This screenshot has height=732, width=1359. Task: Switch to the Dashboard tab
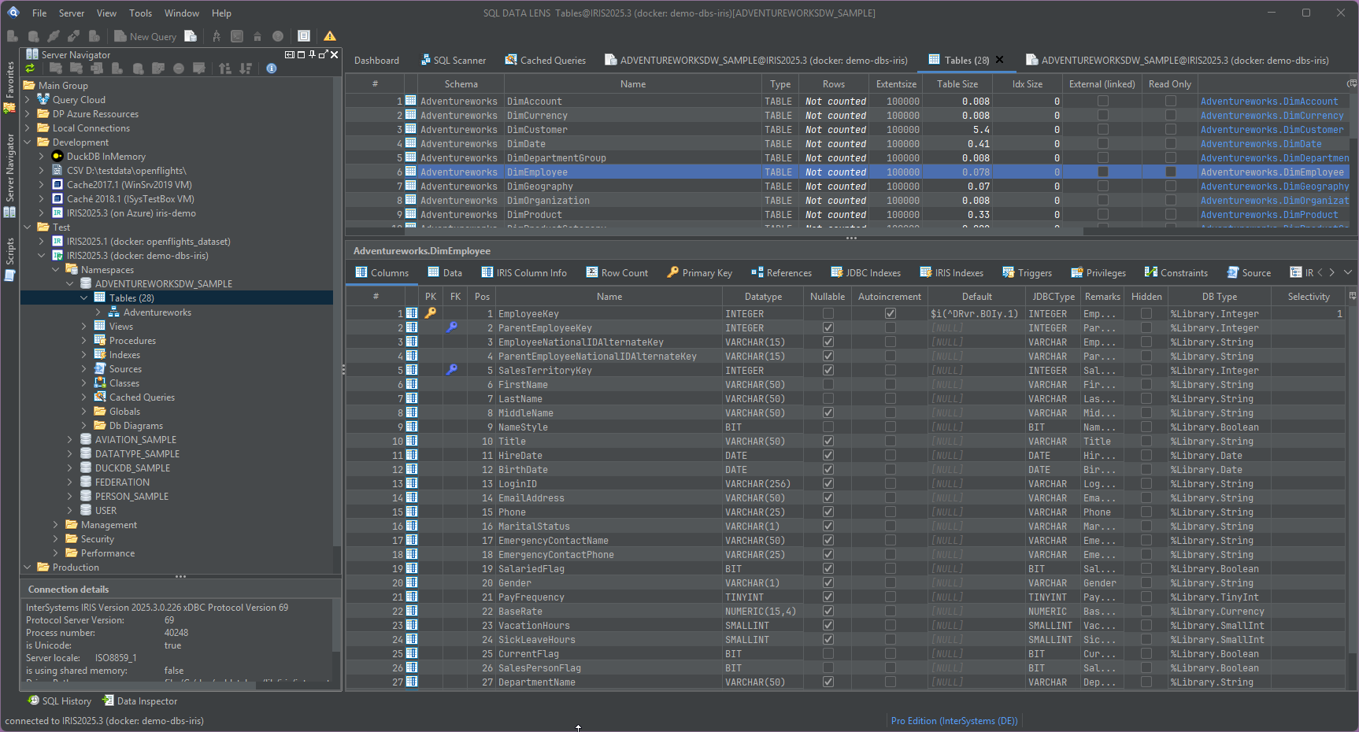(x=376, y=61)
